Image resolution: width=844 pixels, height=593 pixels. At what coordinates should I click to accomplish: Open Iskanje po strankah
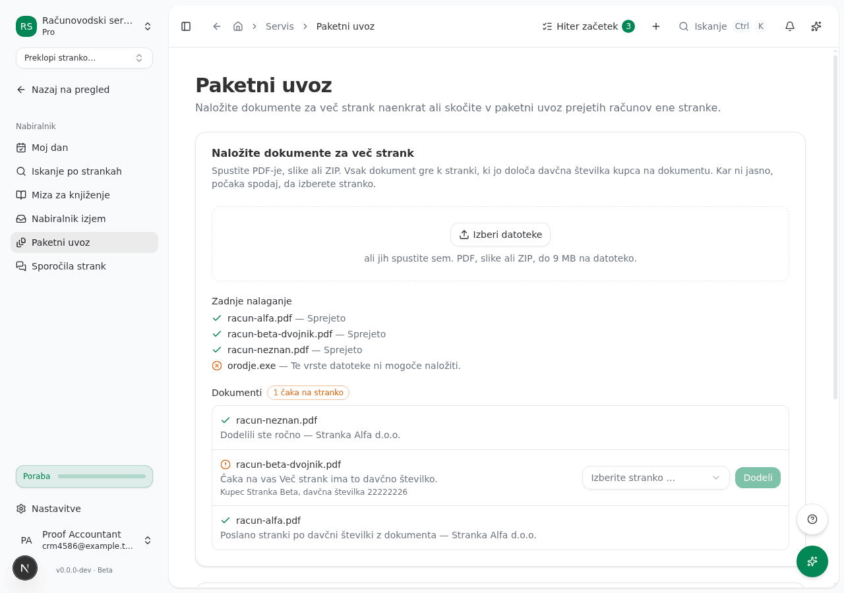pyautogui.click(x=84, y=171)
